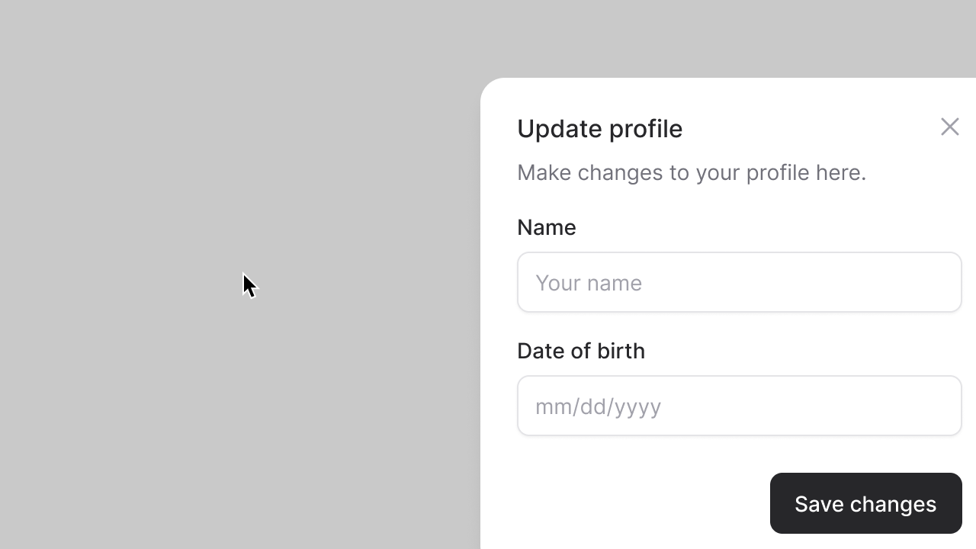Click the Date of birth label
Image resolution: width=976 pixels, height=549 pixels.
(x=581, y=350)
